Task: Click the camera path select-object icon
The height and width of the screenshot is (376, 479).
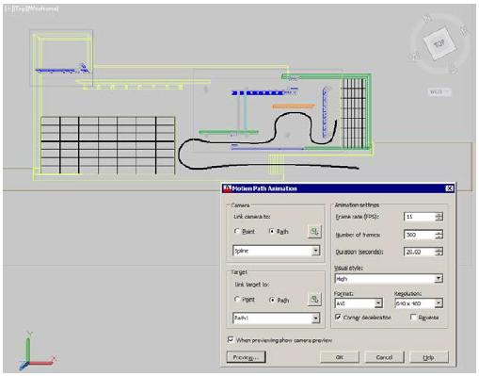Action: (314, 232)
